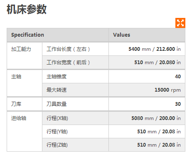Viewport: 192px width, 160px height.
Task: Click the 最大转速 row label
Action: [57, 90]
